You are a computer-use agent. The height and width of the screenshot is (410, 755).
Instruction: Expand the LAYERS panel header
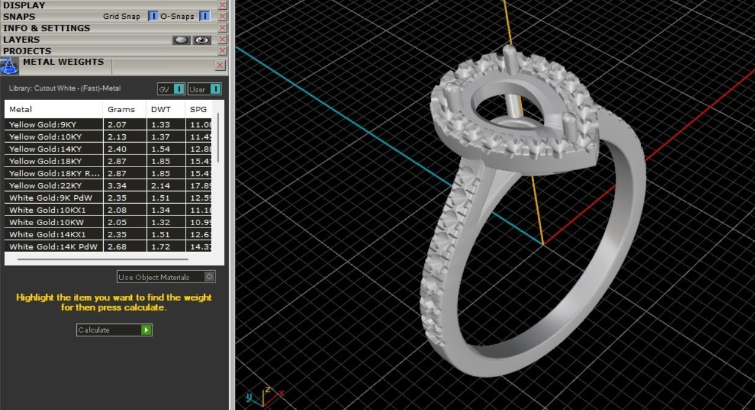pyautogui.click(x=21, y=40)
